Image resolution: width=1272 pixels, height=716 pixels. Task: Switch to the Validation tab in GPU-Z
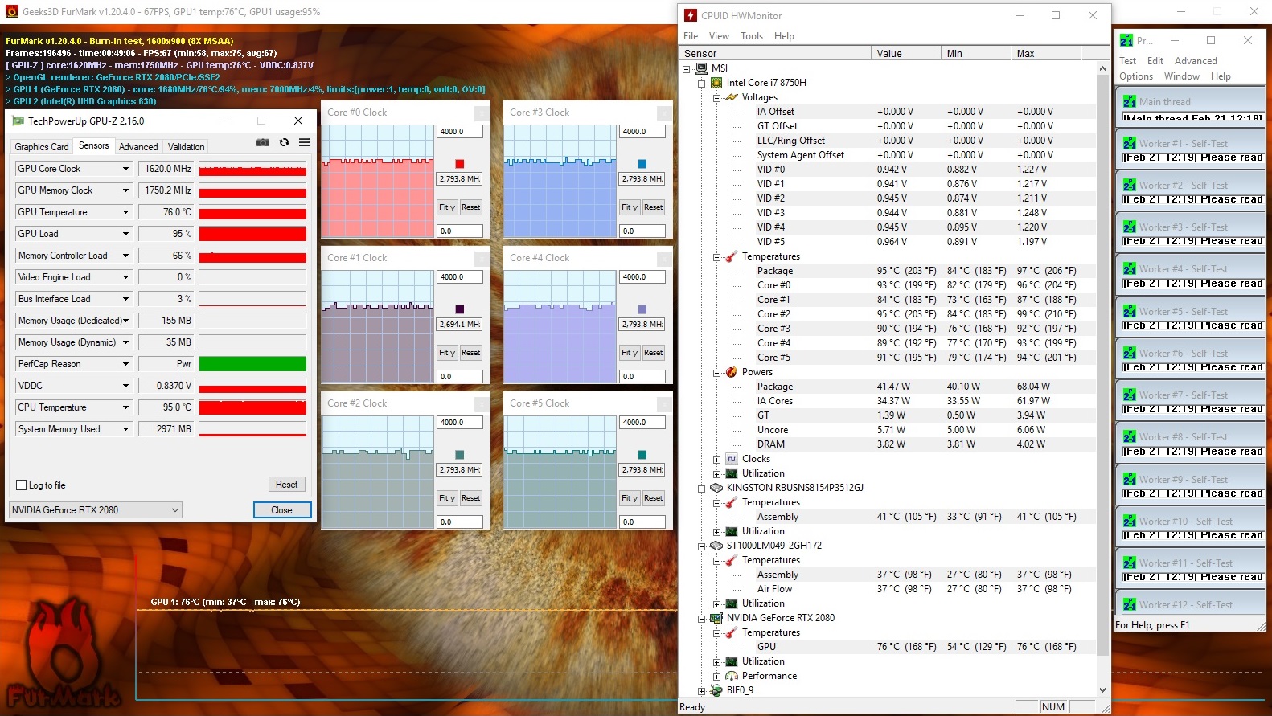click(x=186, y=147)
